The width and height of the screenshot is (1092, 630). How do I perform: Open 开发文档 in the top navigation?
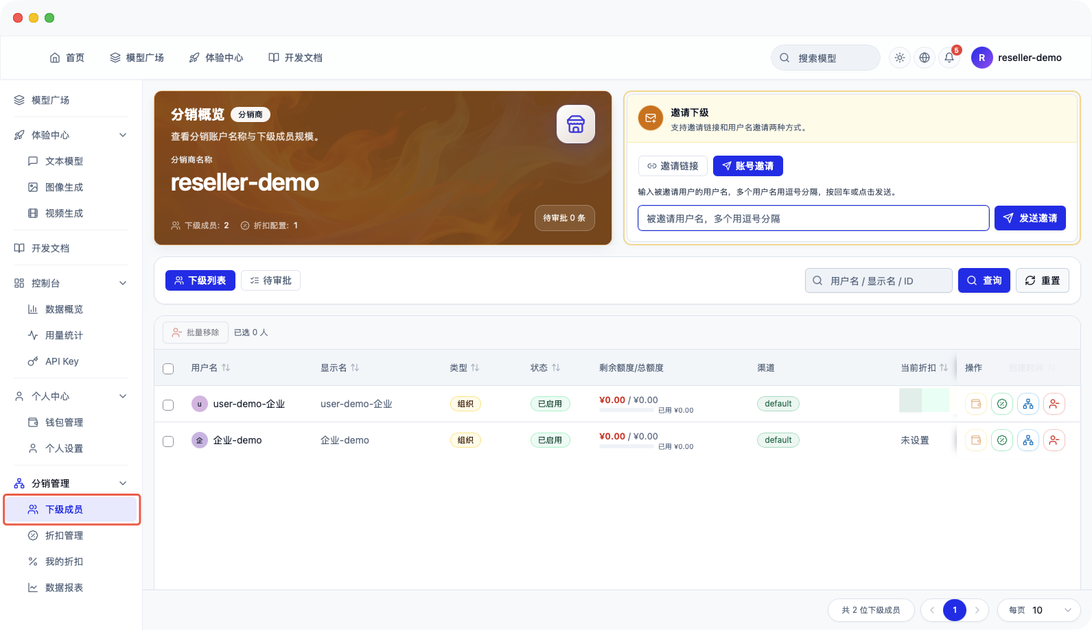tap(296, 58)
